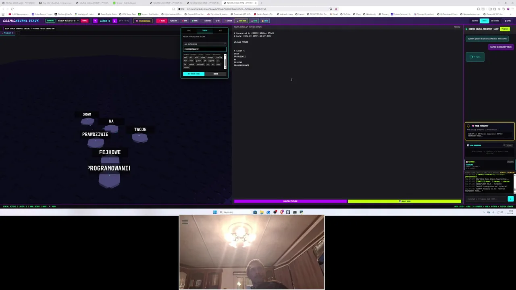
Task: Switch to 3D GRID view mode
Action: coord(475,21)
